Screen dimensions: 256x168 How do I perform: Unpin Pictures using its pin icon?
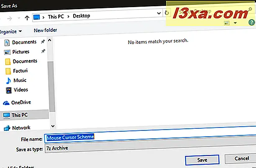[x=43, y=51]
